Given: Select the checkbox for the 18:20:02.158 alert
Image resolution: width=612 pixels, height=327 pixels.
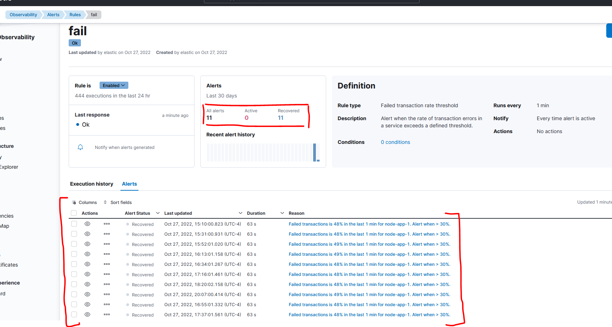Looking at the screenshot, I should click(74, 284).
